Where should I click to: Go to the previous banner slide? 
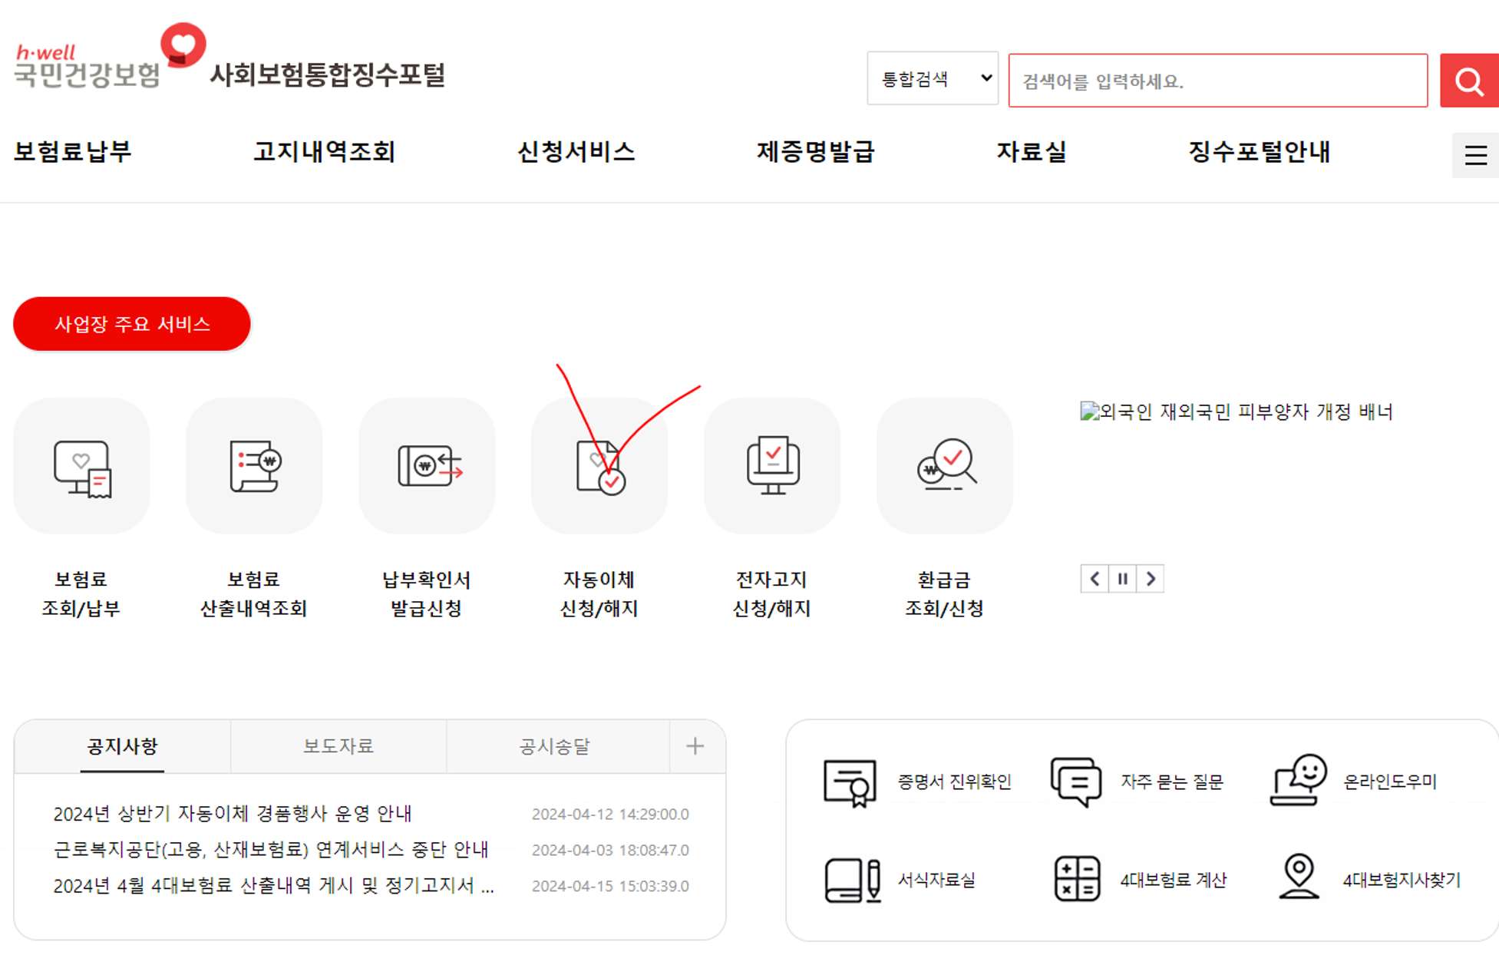tap(1095, 579)
